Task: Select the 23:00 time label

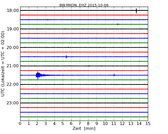Action: click(x=13, y=103)
